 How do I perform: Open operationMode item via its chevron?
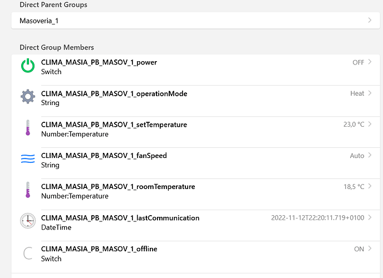pyautogui.click(x=370, y=93)
